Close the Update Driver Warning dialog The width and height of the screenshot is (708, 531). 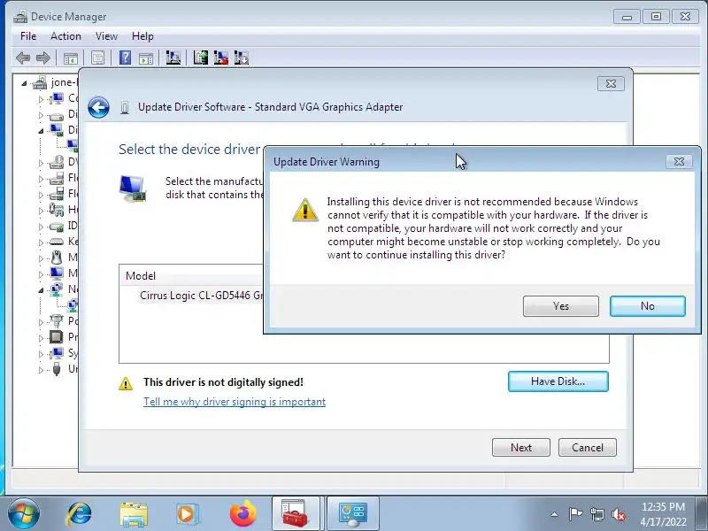679,162
